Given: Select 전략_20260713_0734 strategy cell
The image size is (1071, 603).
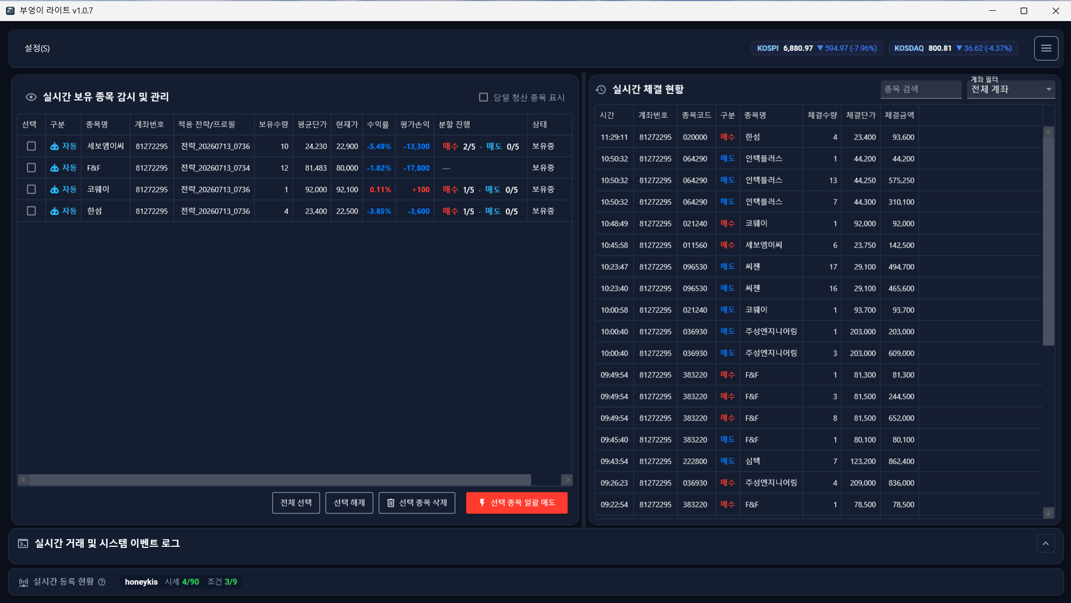Looking at the screenshot, I should pyautogui.click(x=215, y=168).
